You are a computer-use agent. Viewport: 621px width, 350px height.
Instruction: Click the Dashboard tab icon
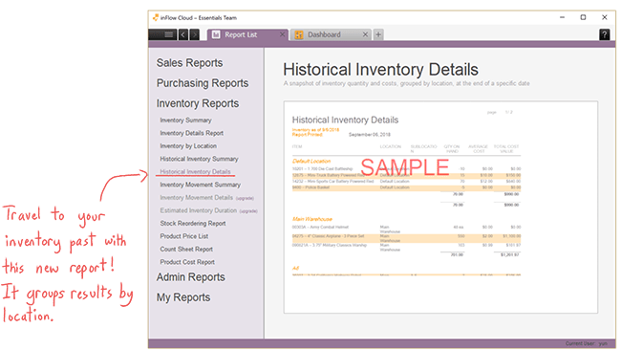click(x=299, y=34)
